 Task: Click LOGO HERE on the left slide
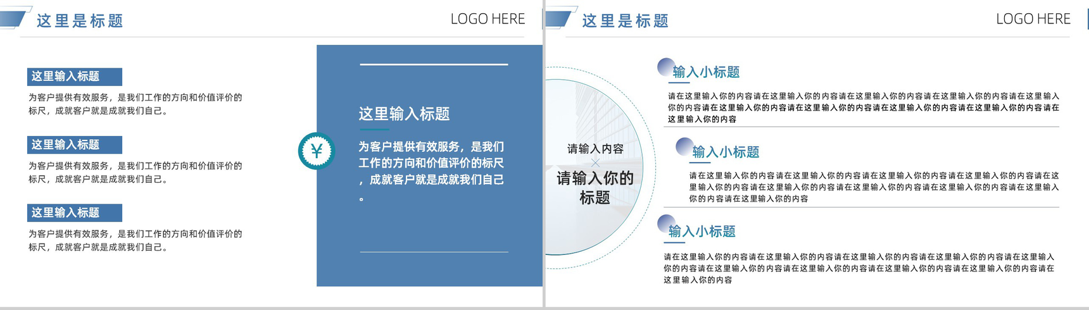pyautogui.click(x=488, y=19)
